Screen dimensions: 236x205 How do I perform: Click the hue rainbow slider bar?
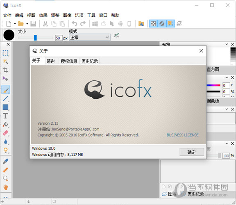(x=213, y=85)
